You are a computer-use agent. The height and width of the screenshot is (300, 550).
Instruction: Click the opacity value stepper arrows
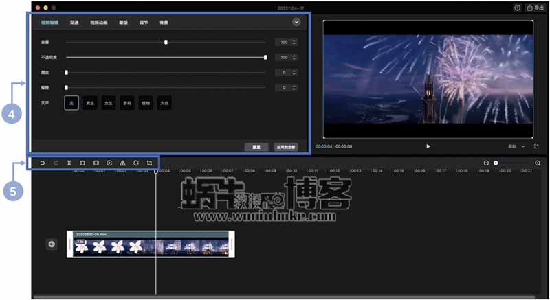294,57
